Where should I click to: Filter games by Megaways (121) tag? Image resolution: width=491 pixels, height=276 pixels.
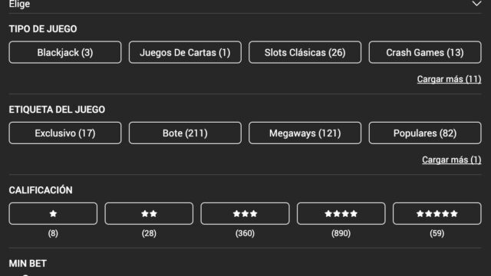305,133
